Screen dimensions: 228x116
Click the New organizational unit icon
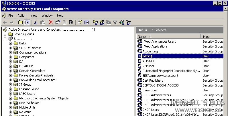click(109, 22)
